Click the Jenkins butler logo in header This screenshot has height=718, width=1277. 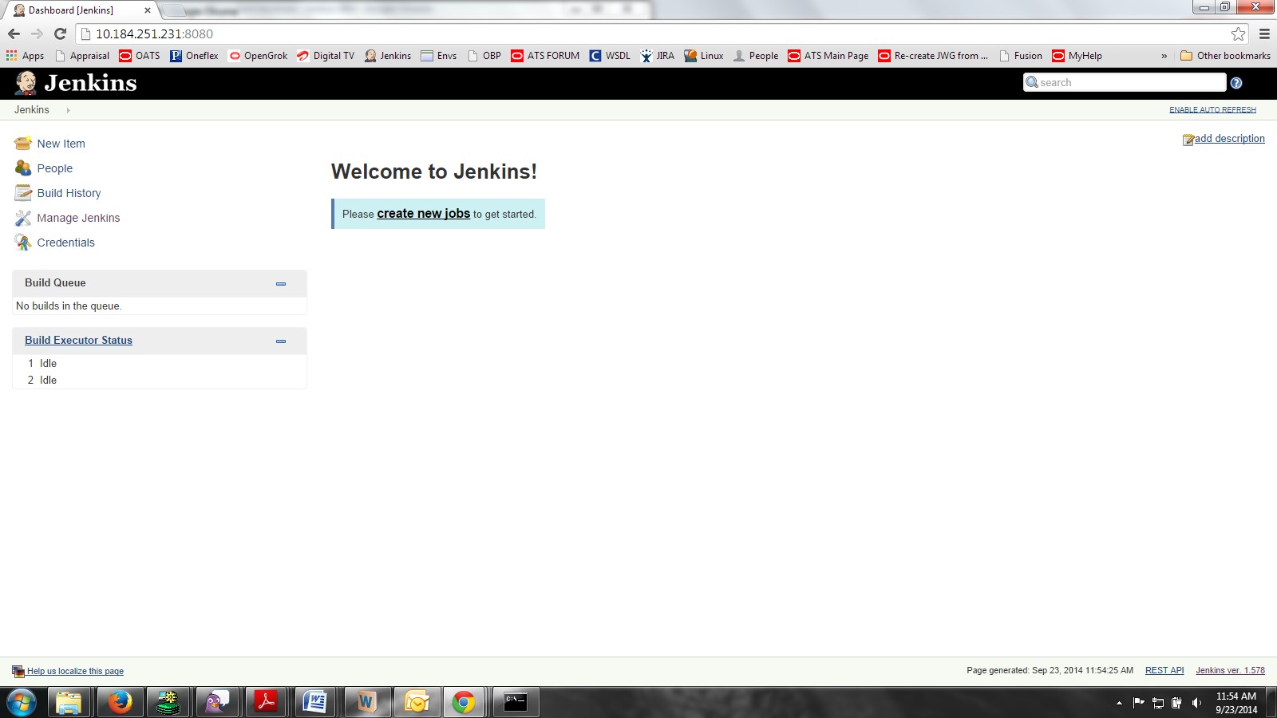pos(26,83)
